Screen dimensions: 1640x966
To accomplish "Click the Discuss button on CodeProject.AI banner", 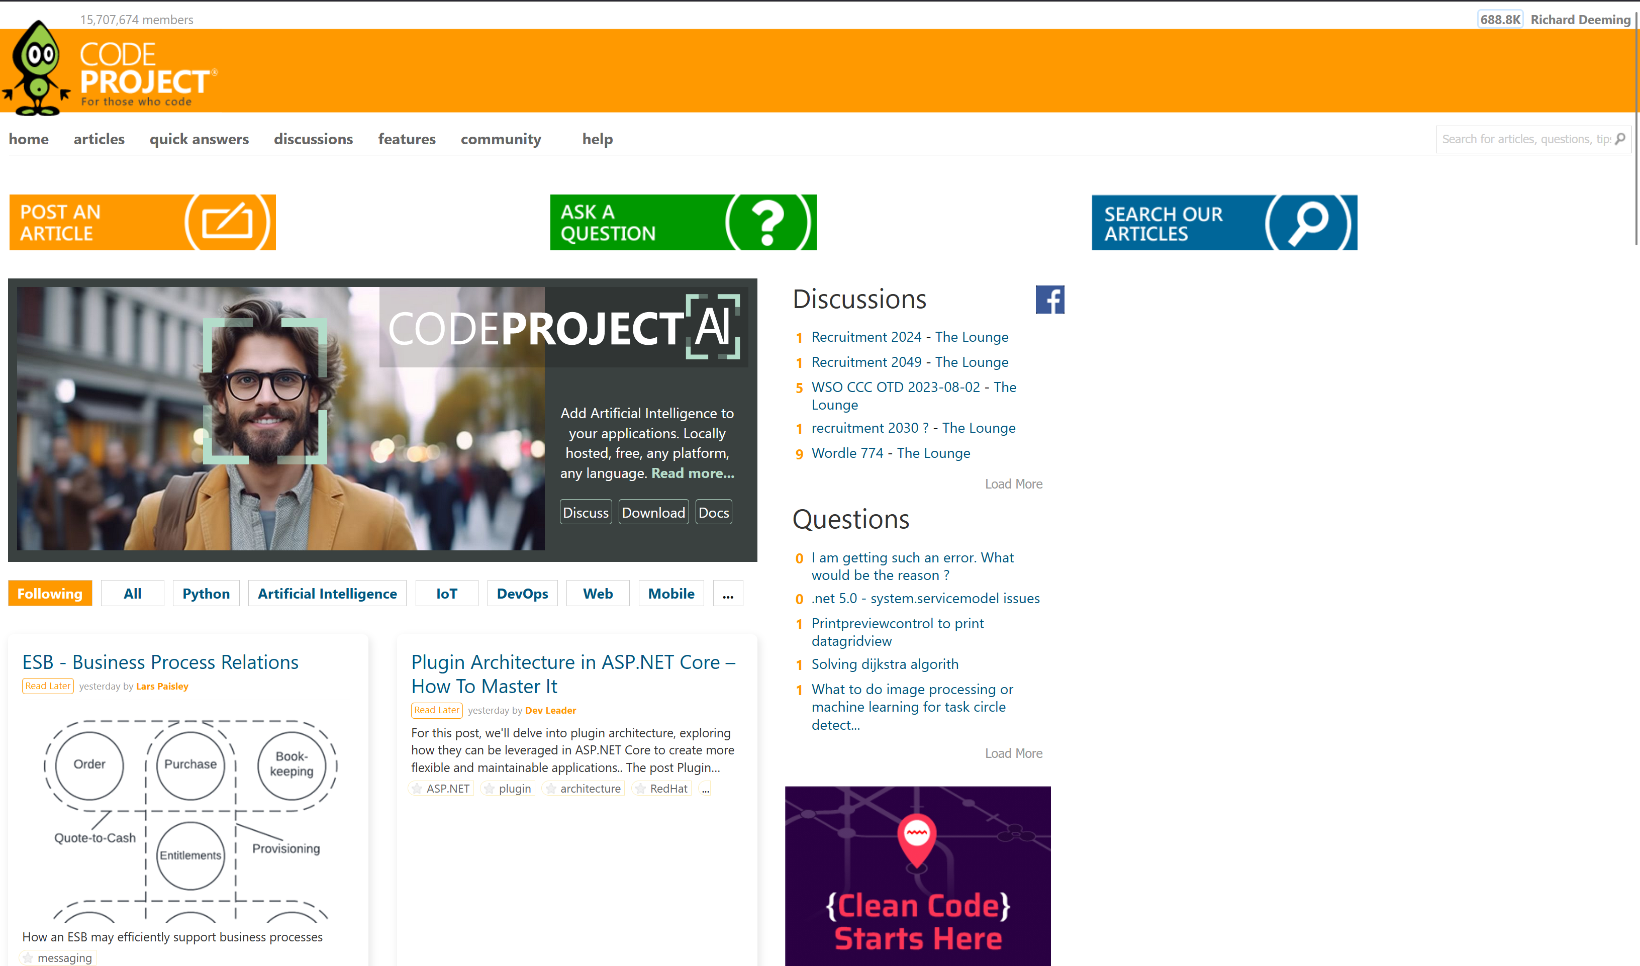I will coord(586,512).
